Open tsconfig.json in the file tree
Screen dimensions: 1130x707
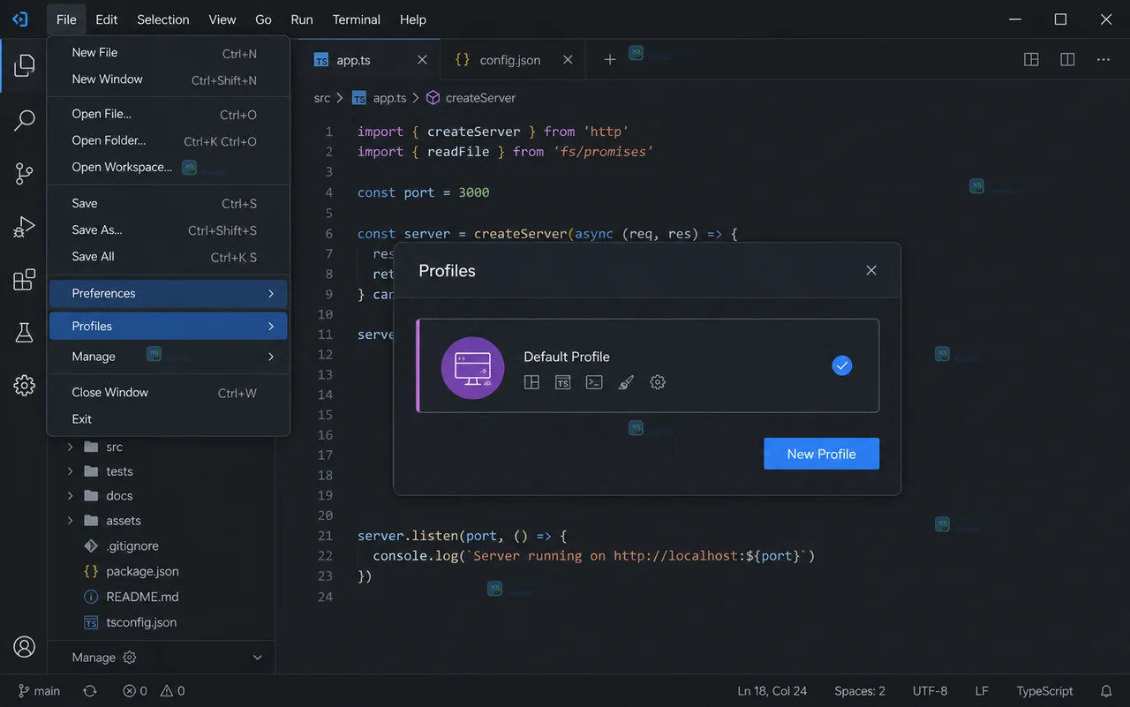tap(141, 622)
